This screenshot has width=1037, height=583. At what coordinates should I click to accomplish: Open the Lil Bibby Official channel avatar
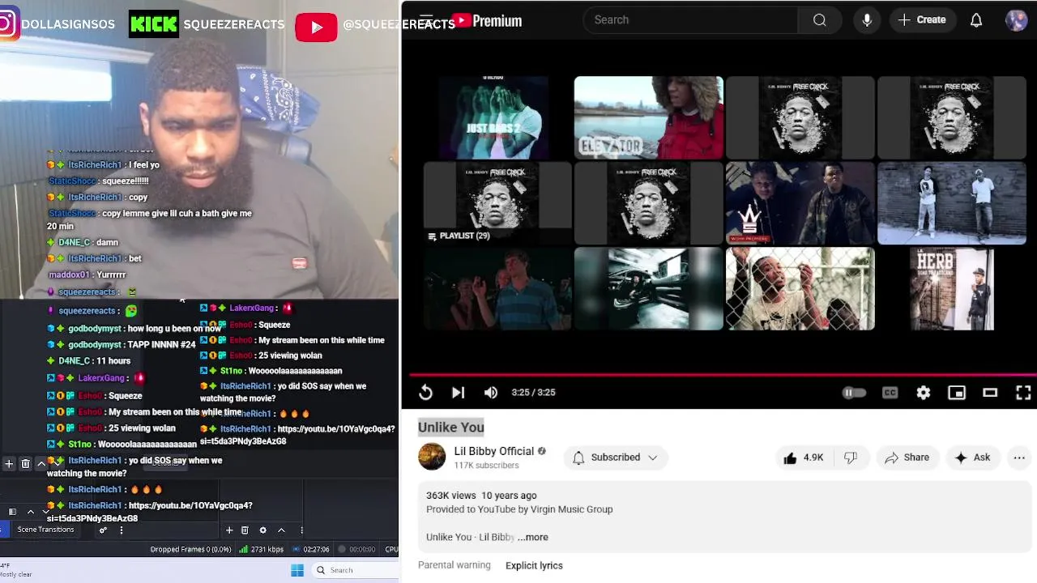click(x=432, y=457)
